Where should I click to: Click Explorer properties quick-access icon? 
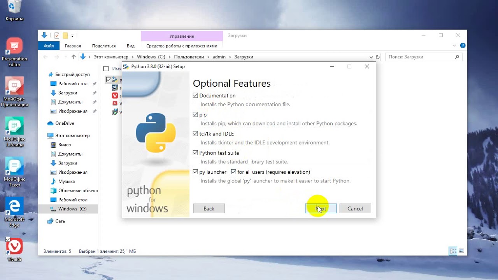(57, 35)
